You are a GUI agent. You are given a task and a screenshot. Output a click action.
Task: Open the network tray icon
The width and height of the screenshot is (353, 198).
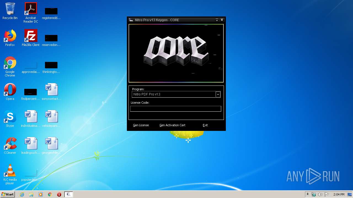314,194
